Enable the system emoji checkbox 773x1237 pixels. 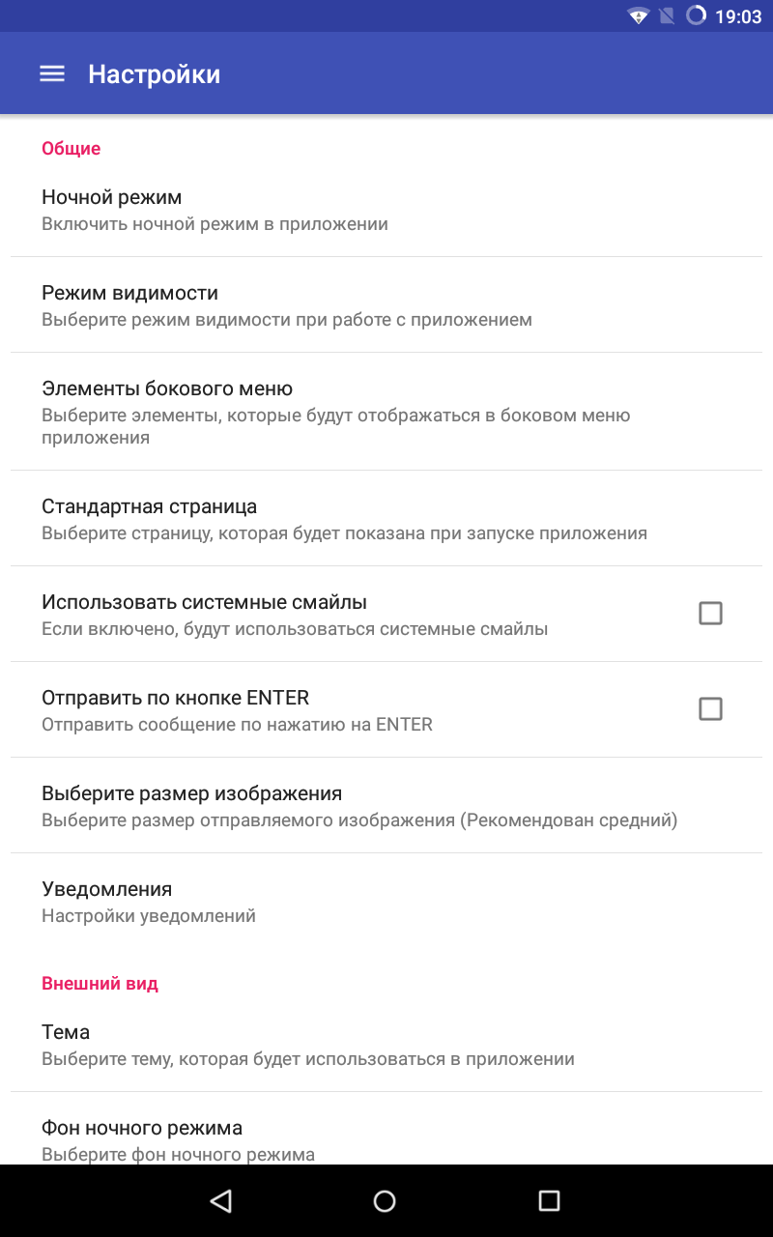tap(710, 614)
